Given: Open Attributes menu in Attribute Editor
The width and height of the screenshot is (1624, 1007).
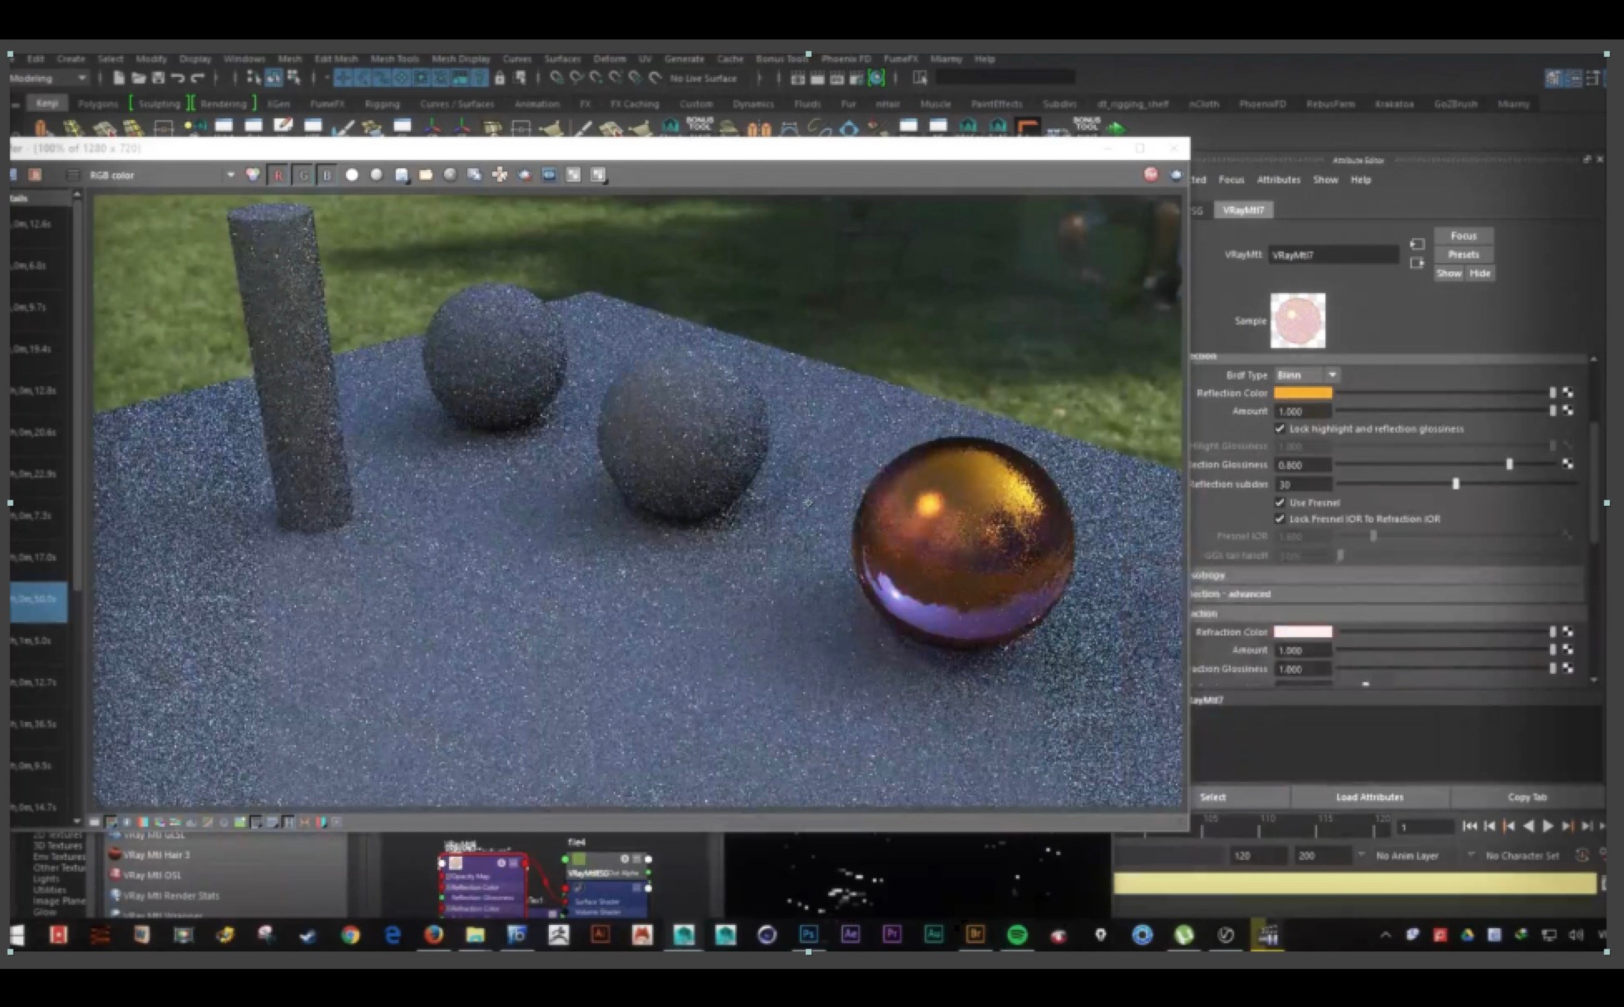Looking at the screenshot, I should (x=1279, y=180).
